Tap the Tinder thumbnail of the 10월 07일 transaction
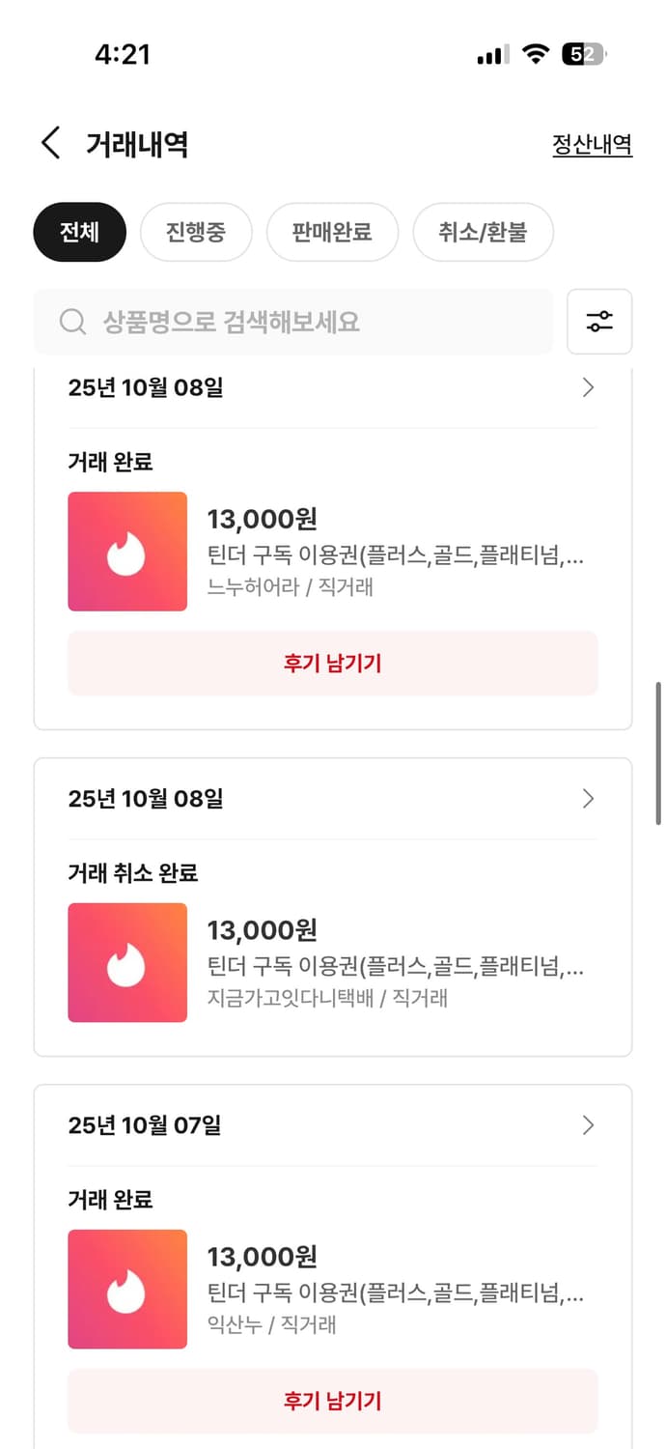Screen dimensions: 666x1449 tap(126, 1289)
